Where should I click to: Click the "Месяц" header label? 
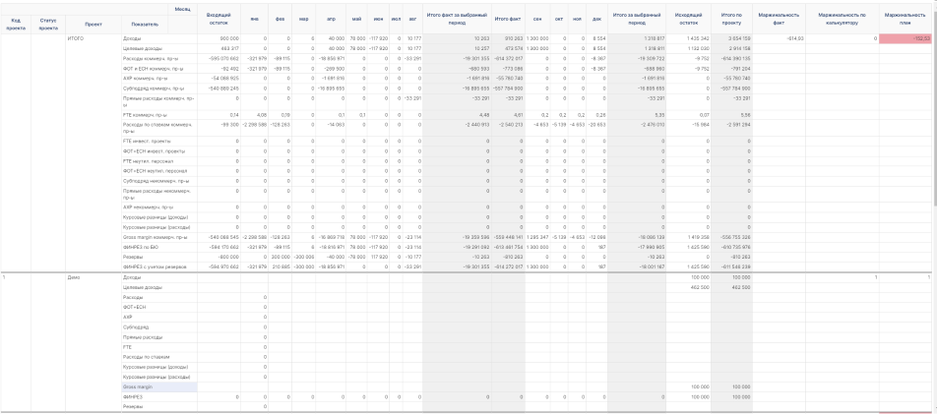(183, 10)
